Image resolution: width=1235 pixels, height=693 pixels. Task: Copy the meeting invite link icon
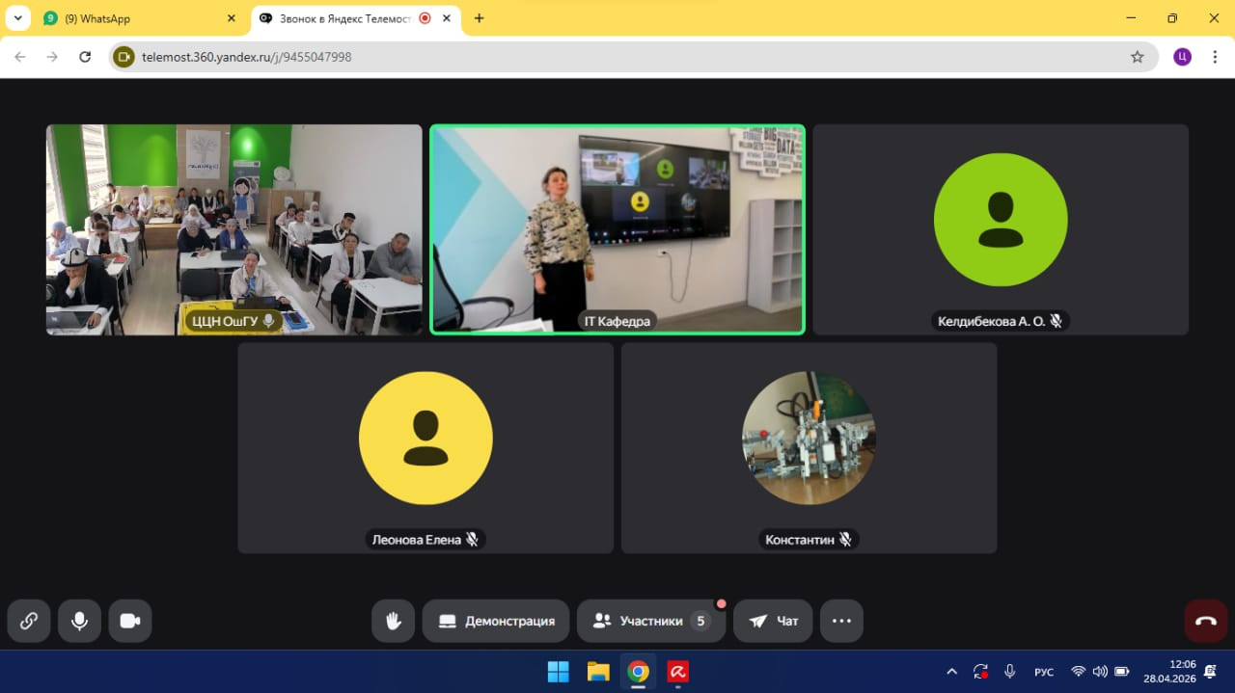[29, 621]
